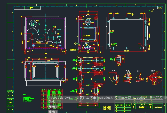This screenshot has height=113, width=167.
Task: Click the M1-1-7140-11 drawing number cell
Action: [x=158, y=107]
